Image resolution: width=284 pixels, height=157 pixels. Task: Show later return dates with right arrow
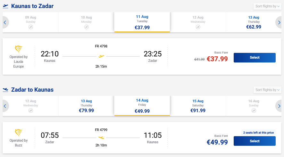pyautogui.click(x=279, y=106)
